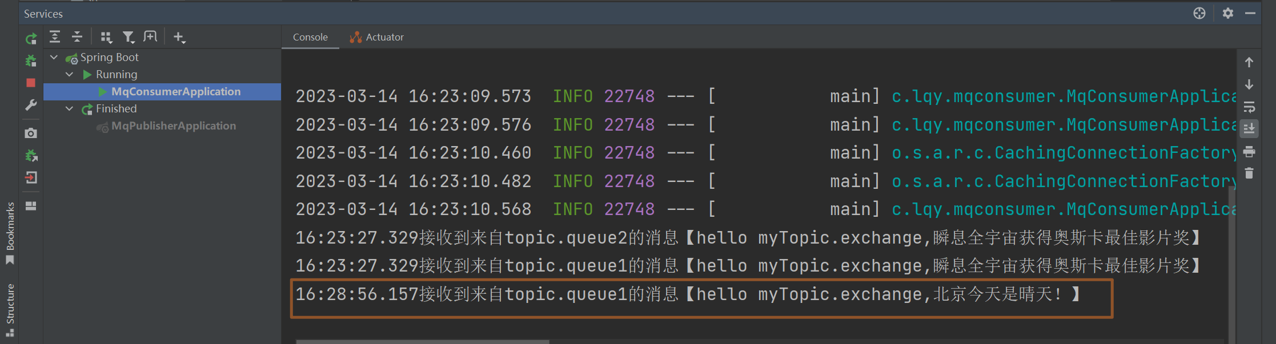Open the Bookmarks tool window tab
Screen dimensions: 1276x344
[10, 233]
